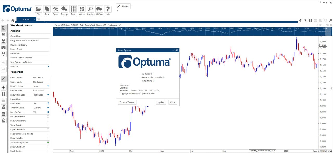The width and height of the screenshot is (333, 154).
Task: Enable the Show Chart Key checkbox
Action: coord(48,147)
